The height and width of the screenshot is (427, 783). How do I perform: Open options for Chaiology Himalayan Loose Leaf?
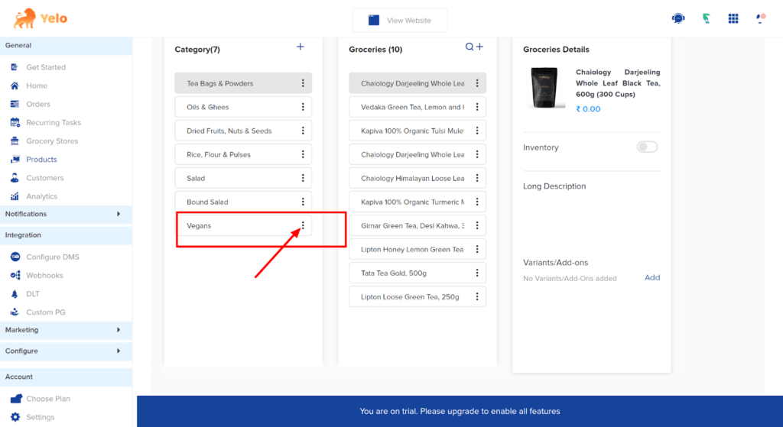(x=477, y=178)
